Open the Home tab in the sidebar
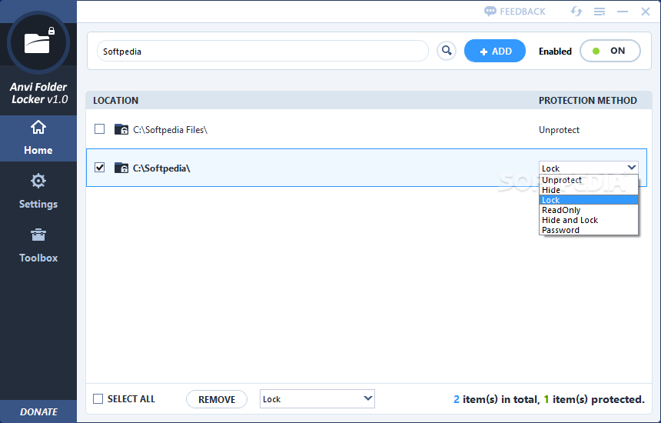This screenshot has width=661, height=423. pyautogui.click(x=38, y=138)
